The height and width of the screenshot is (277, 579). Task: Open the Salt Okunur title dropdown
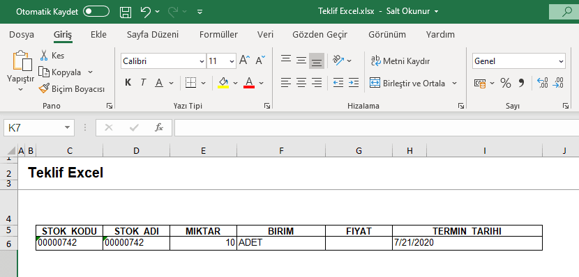click(437, 12)
